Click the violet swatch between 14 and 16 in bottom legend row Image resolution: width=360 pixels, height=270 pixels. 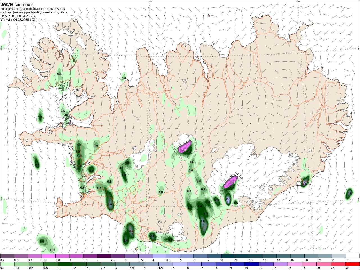point(280,264)
